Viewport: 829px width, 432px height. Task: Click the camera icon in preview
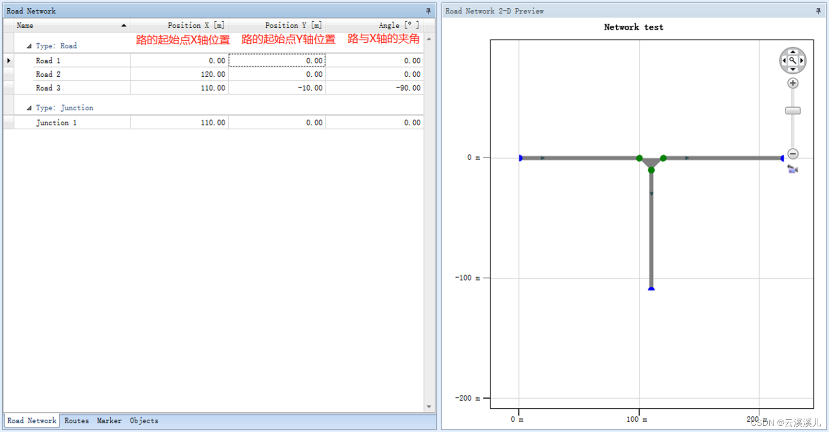(x=793, y=169)
